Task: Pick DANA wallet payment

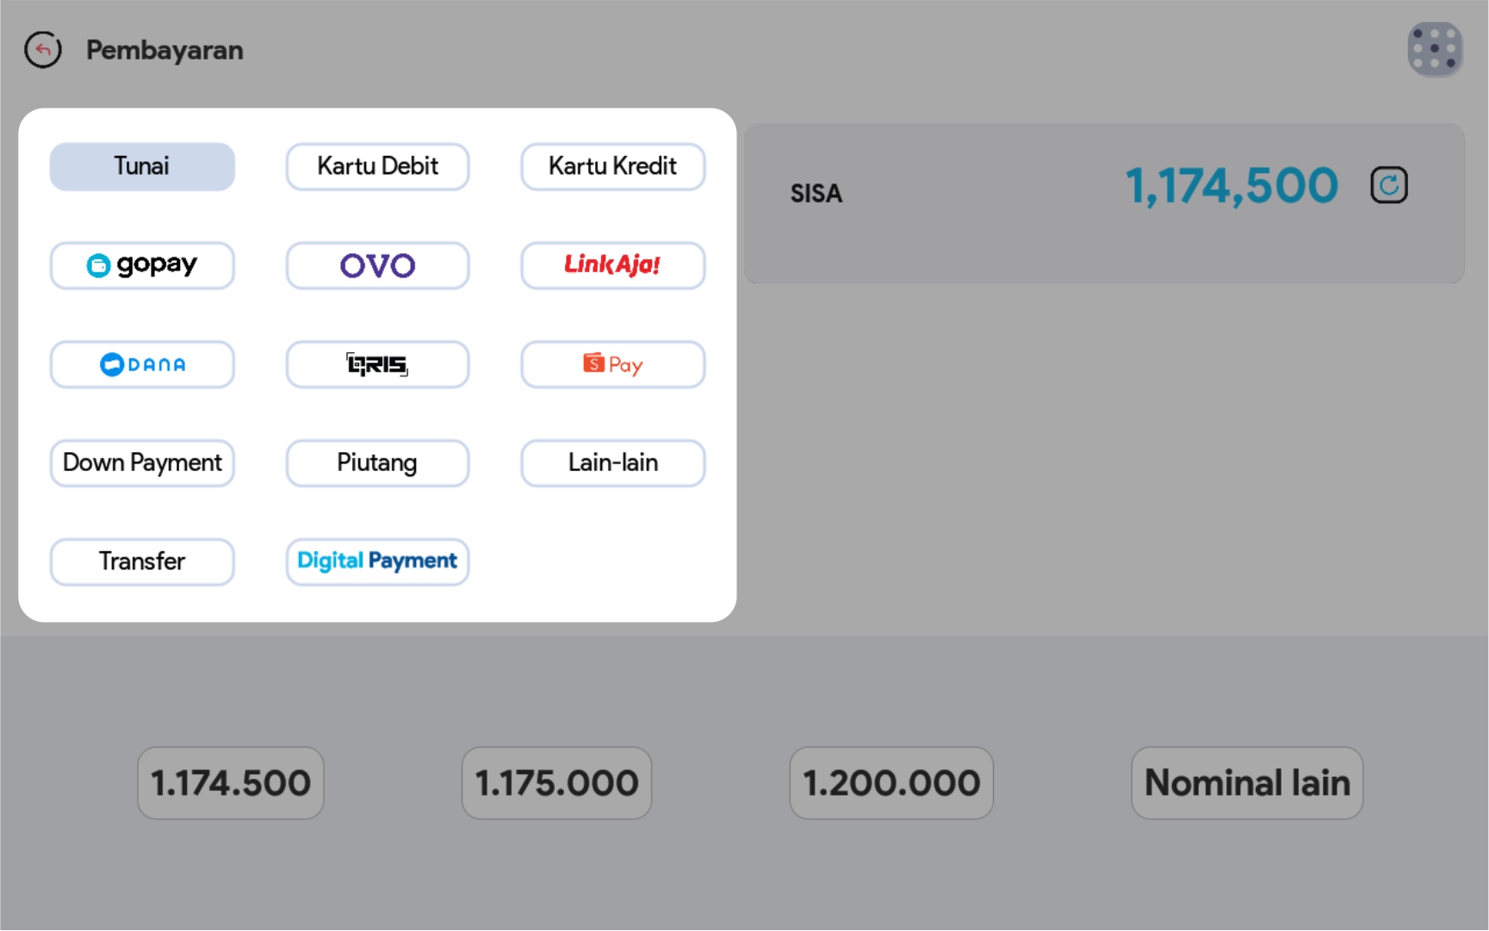Action: click(x=142, y=364)
